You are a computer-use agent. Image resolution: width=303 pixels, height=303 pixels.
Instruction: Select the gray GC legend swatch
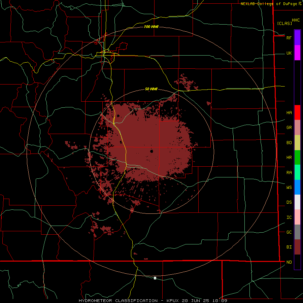(x=297, y=232)
